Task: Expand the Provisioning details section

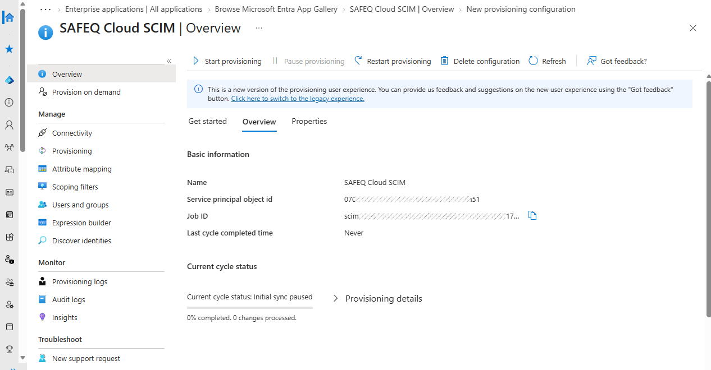Action: coord(377,299)
